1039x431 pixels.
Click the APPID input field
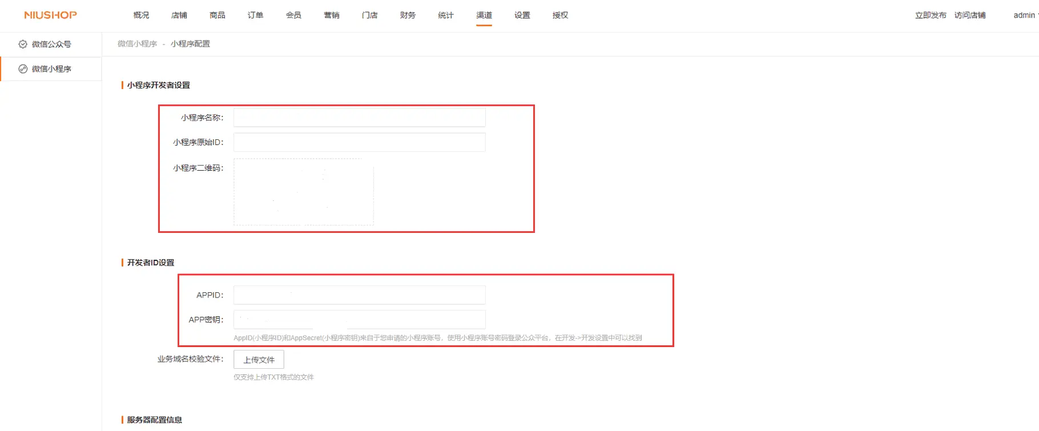click(x=359, y=295)
